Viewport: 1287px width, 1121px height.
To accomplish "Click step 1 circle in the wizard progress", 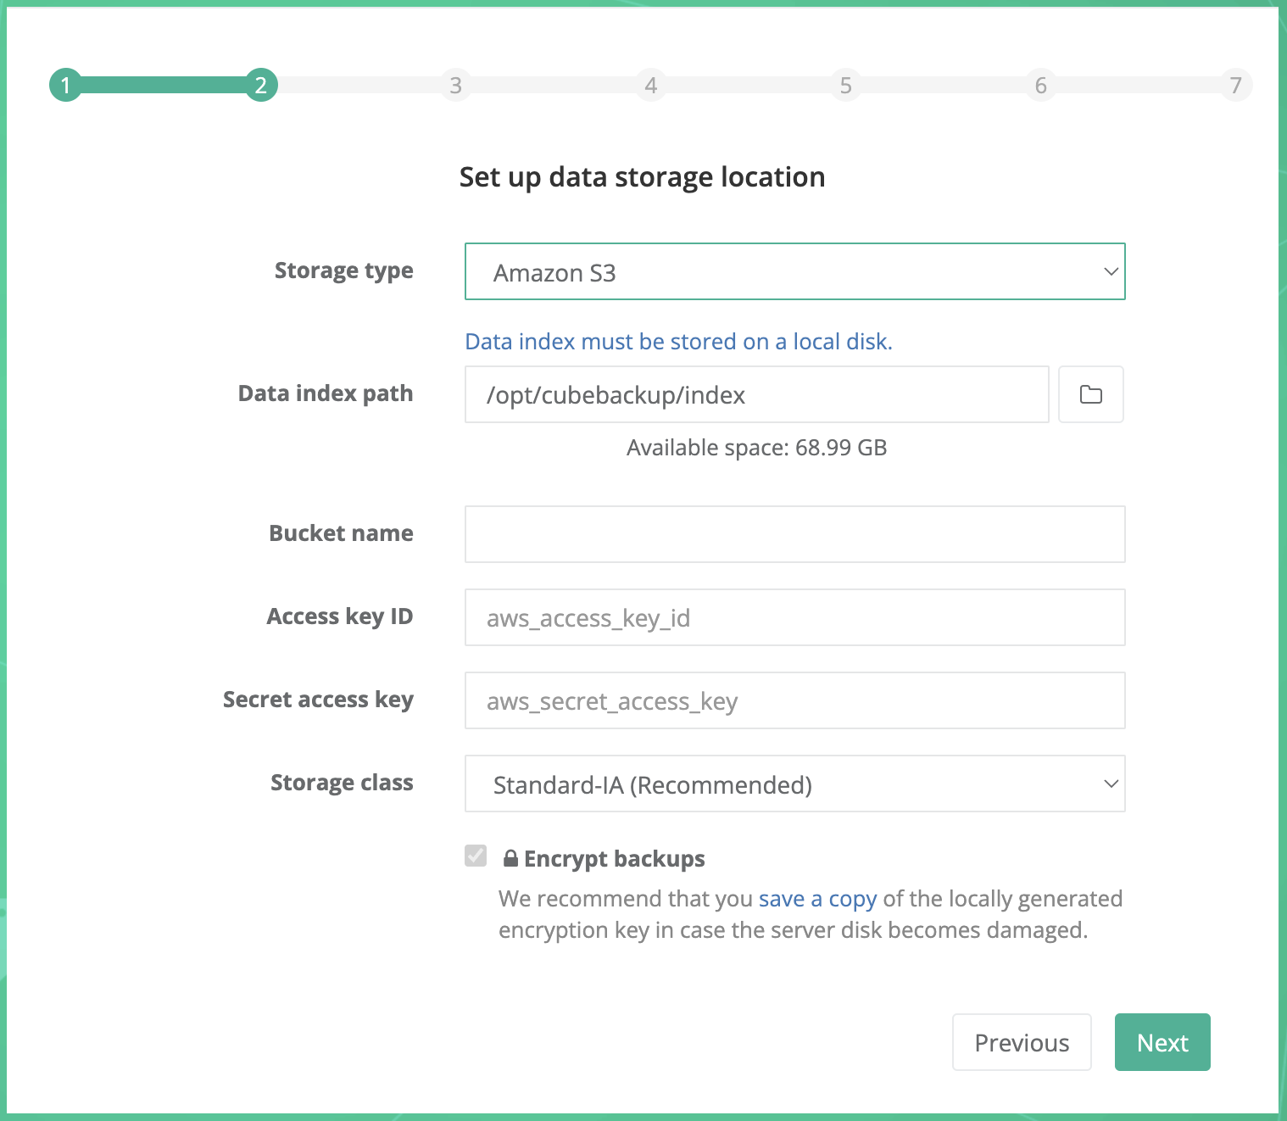I will tap(66, 85).
